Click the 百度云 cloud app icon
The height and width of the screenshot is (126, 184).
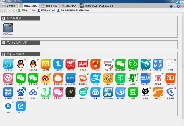(x=33, y=92)
